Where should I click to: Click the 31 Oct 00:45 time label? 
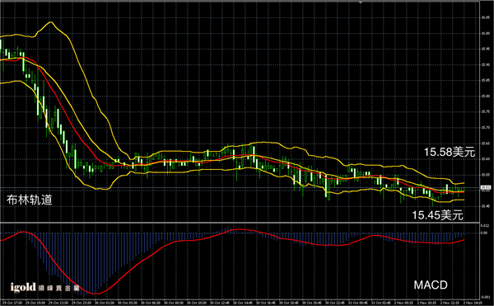(358, 303)
